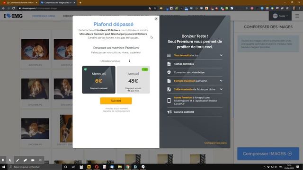Open a new browser tab
The image size is (303, 170).
[x=80, y=3]
